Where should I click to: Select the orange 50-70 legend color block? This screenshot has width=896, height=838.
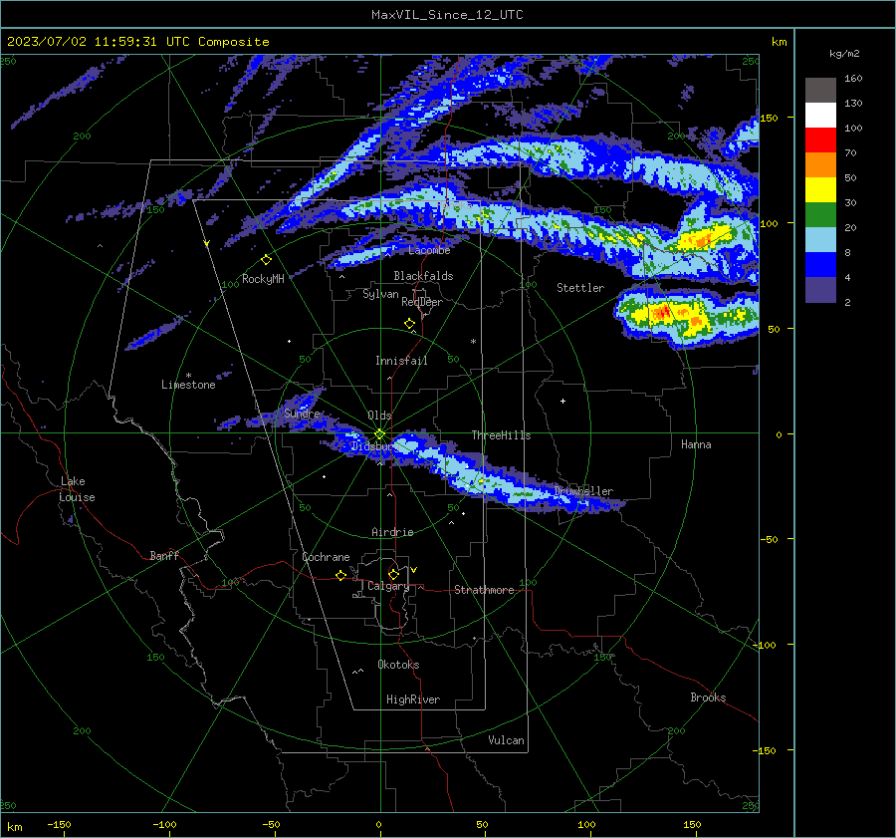(x=820, y=164)
